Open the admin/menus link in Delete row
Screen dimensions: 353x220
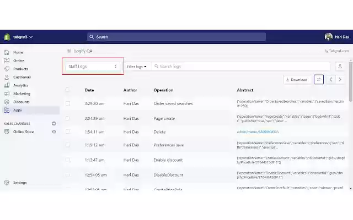258,132
